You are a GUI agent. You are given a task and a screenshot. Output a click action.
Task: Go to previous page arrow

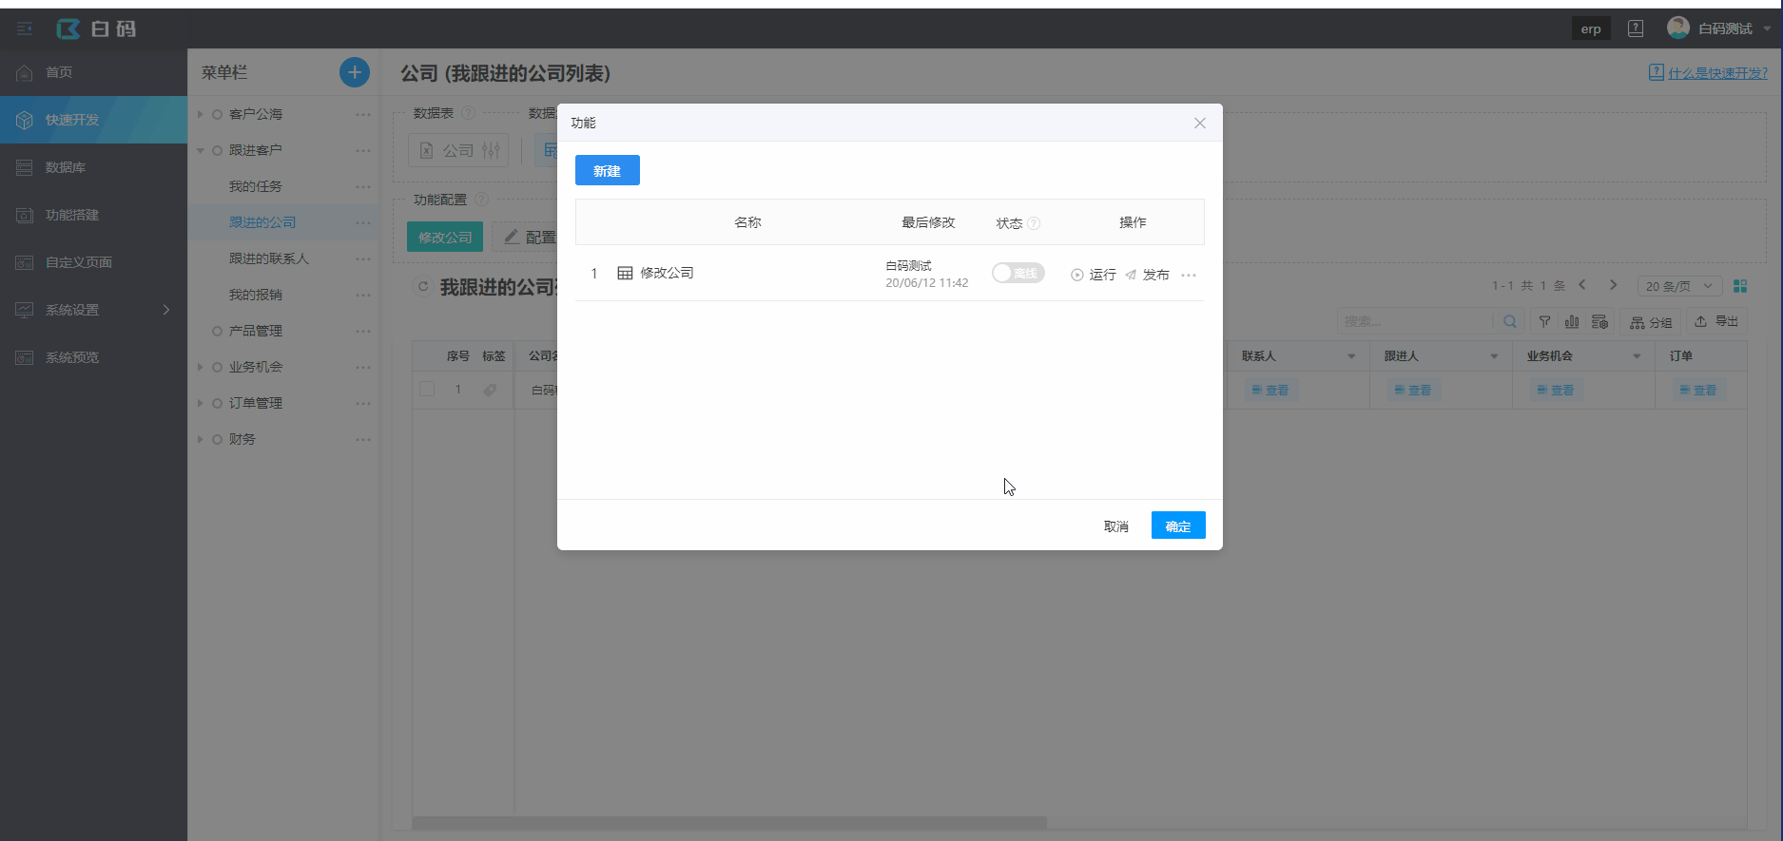click(1582, 285)
